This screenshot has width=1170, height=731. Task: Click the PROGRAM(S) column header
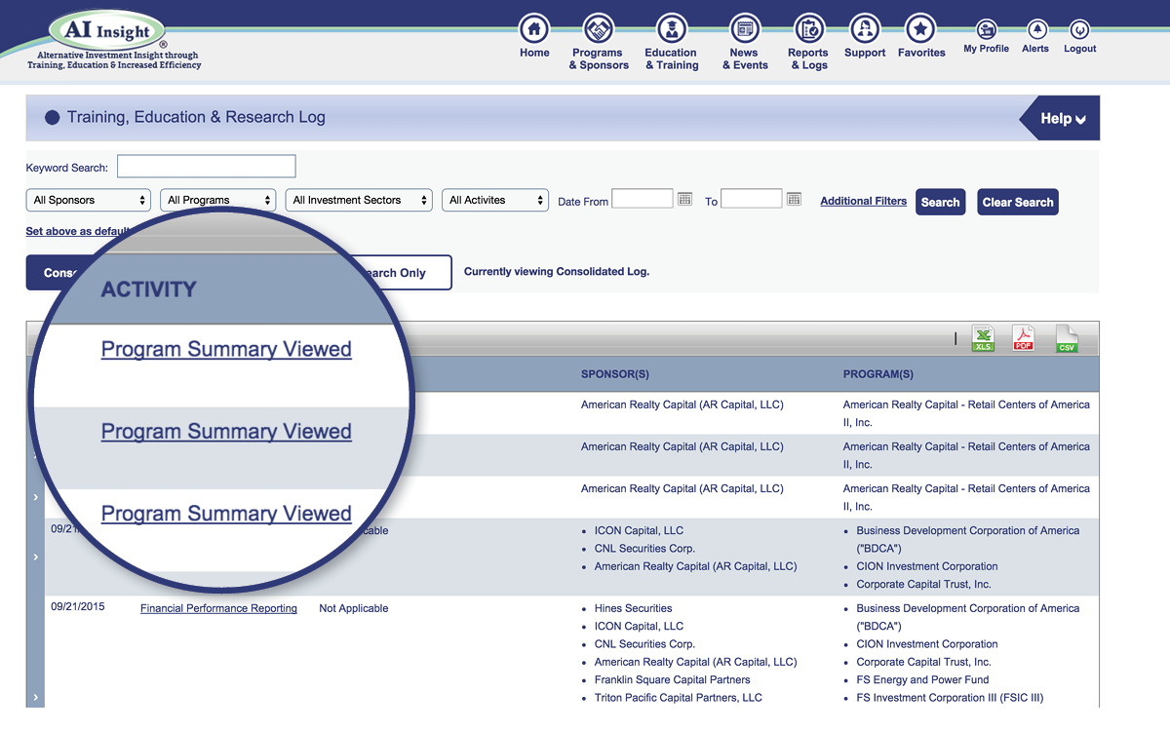[x=878, y=374]
